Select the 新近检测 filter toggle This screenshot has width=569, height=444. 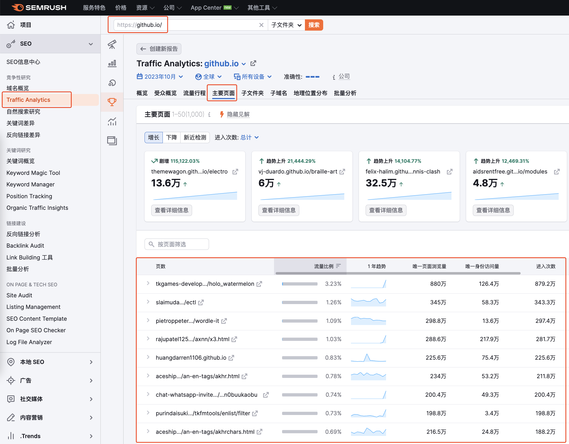tap(195, 138)
